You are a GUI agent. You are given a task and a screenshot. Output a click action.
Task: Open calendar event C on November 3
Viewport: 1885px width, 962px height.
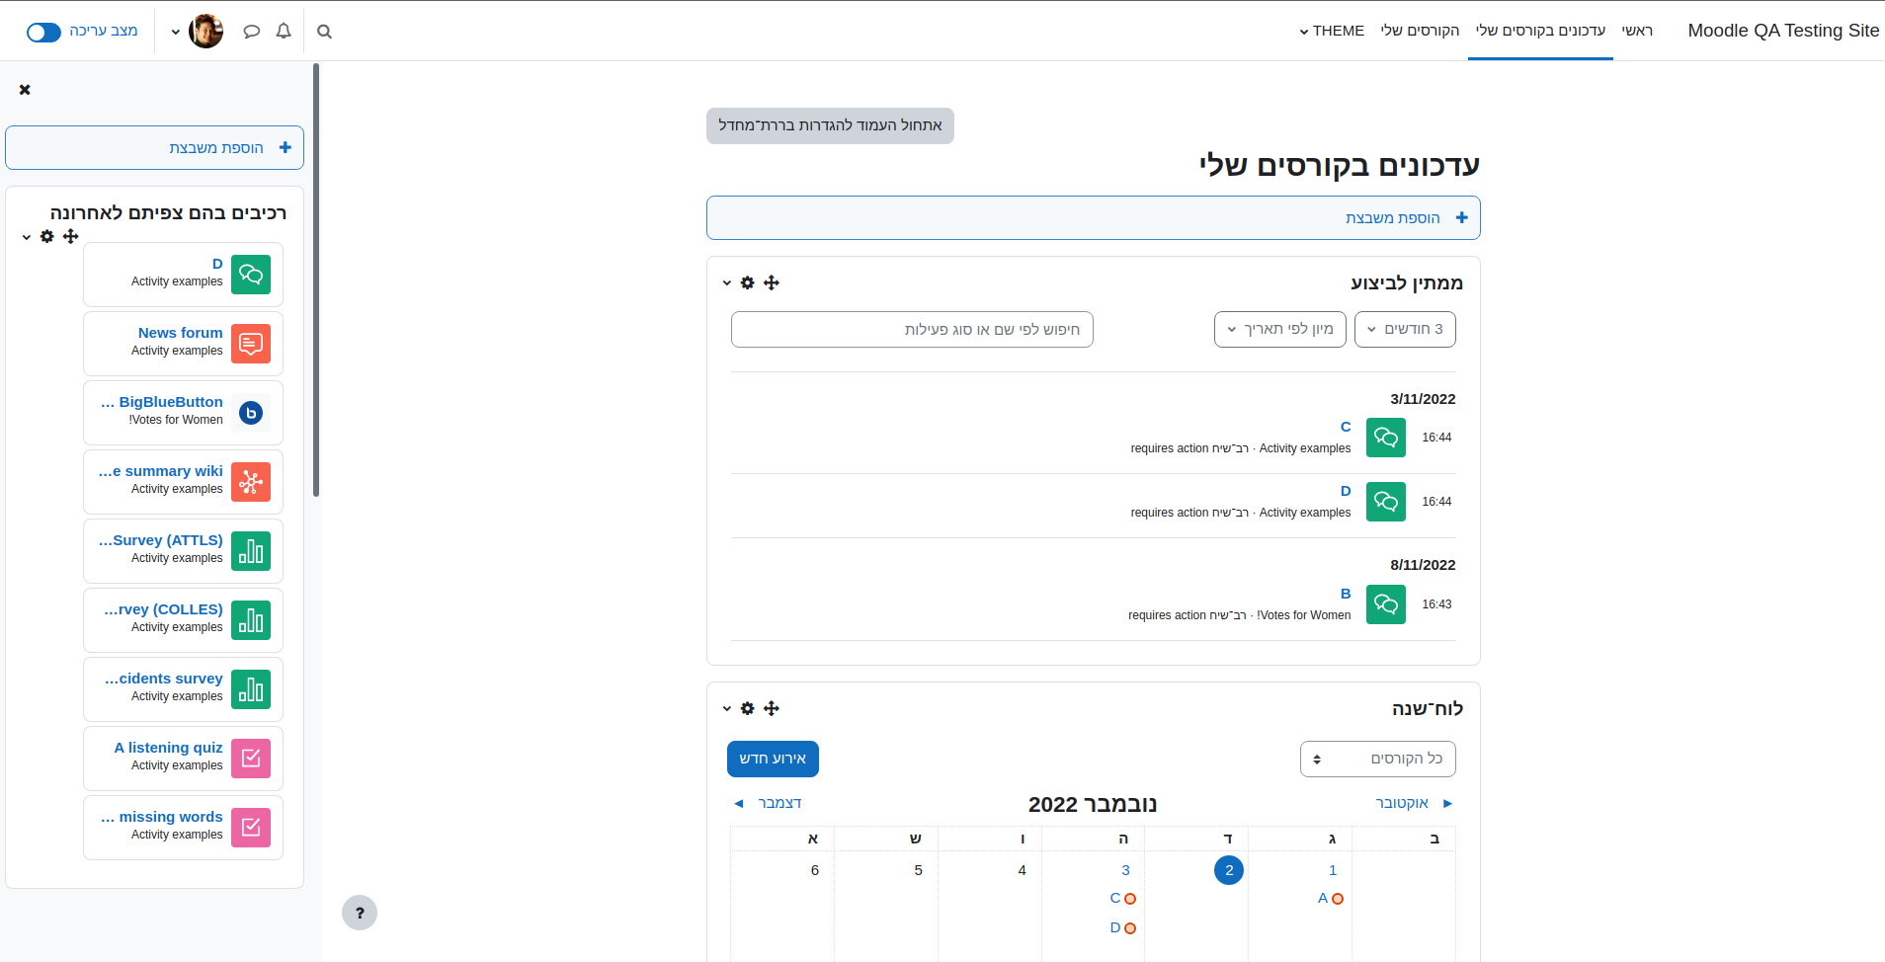1122,898
